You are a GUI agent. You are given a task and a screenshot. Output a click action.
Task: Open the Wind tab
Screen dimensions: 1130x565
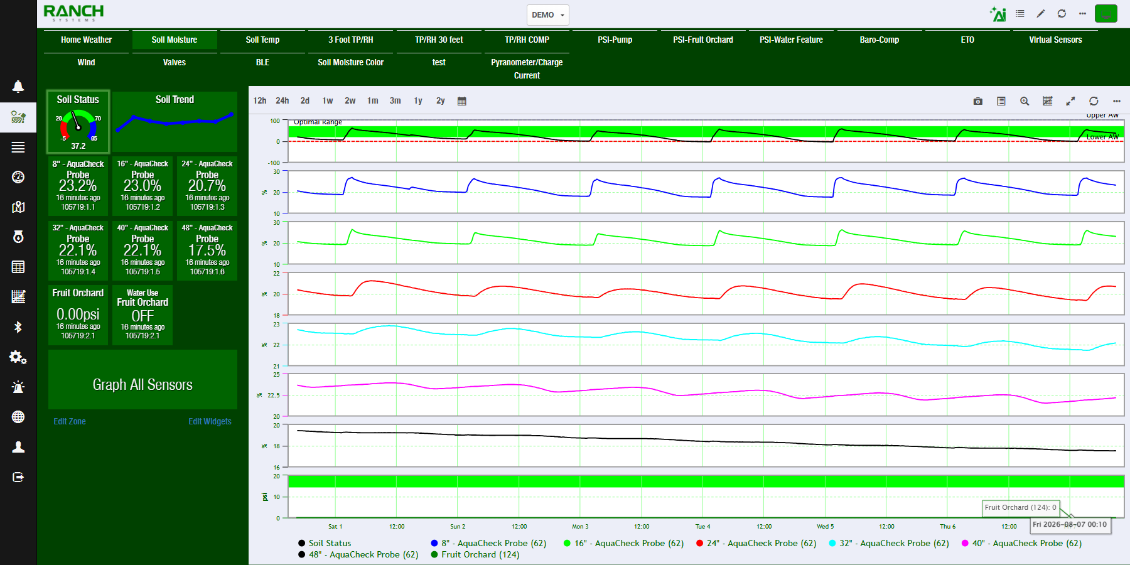pos(87,62)
